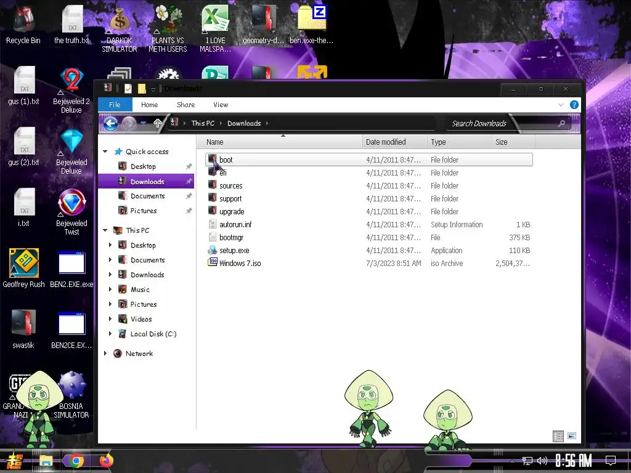The height and width of the screenshot is (473, 631).
Task: Expand Desktop under This PC
Action: pyautogui.click(x=110, y=245)
